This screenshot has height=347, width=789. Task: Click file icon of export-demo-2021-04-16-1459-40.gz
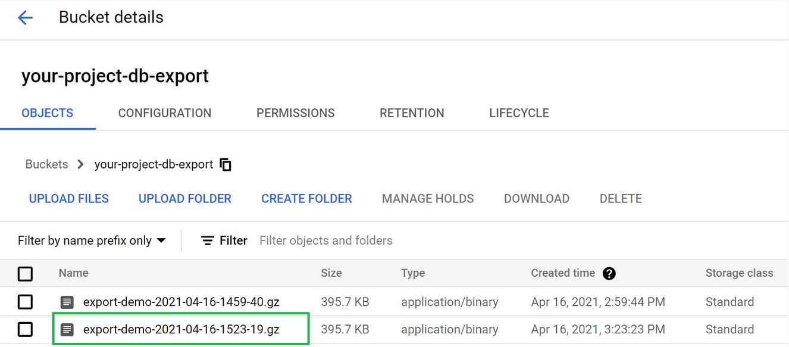pyautogui.click(x=67, y=302)
